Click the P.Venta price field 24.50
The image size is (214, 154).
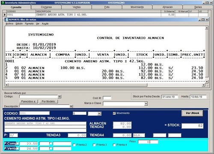click(29, 148)
